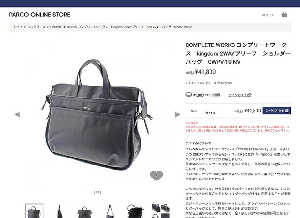300x218 pixels.
Task: Show the next product image arrow
Action: point(178,114)
